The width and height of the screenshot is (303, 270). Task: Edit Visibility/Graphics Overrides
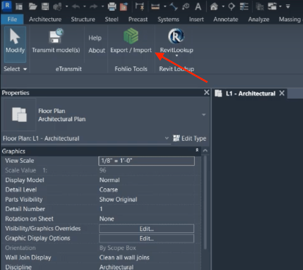pos(146,228)
